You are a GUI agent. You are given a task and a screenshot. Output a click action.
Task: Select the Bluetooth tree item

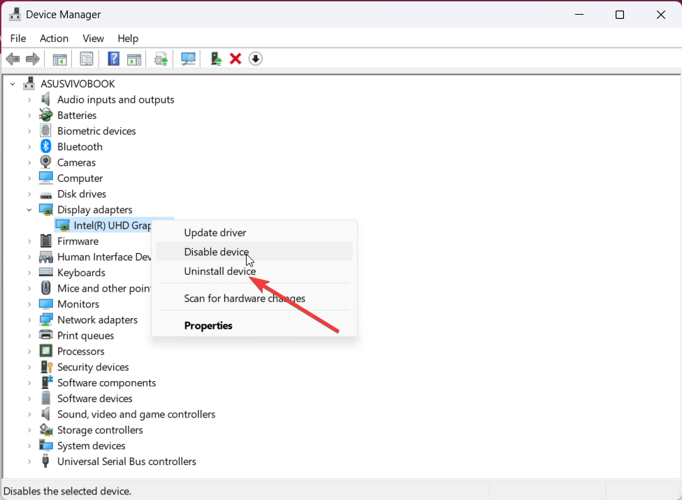(x=80, y=147)
